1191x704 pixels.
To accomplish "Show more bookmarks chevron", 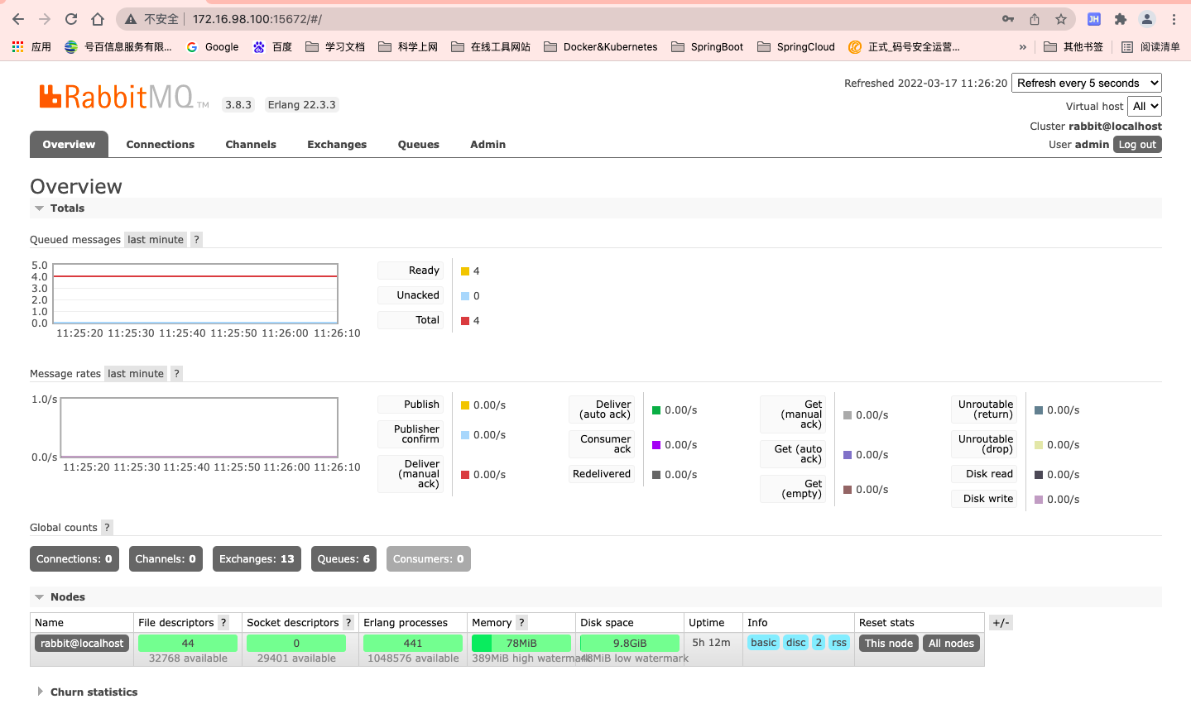I will [1023, 47].
